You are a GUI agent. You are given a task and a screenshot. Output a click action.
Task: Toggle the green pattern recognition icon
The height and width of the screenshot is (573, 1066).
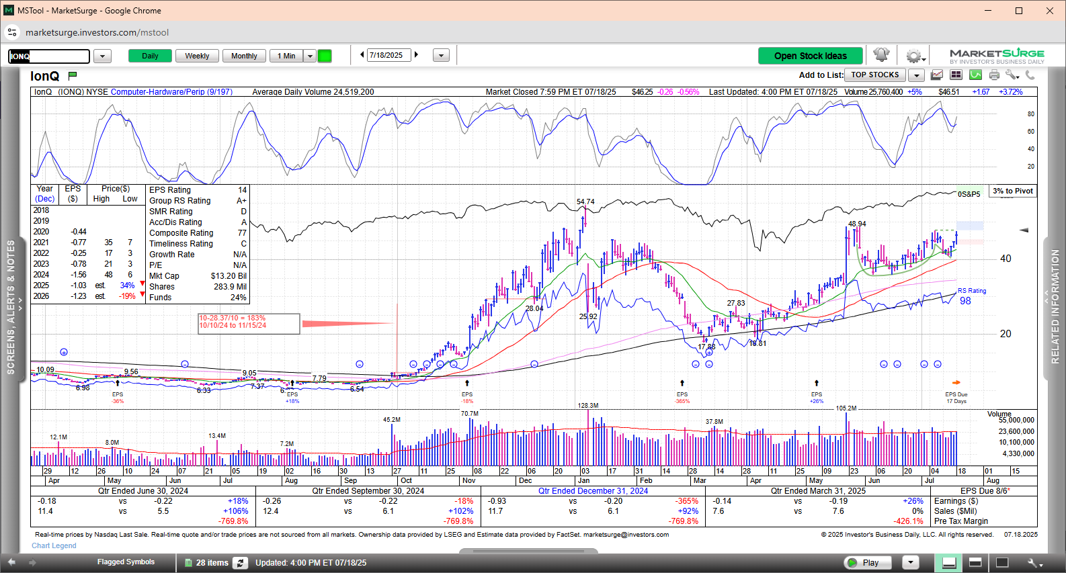[x=975, y=75]
